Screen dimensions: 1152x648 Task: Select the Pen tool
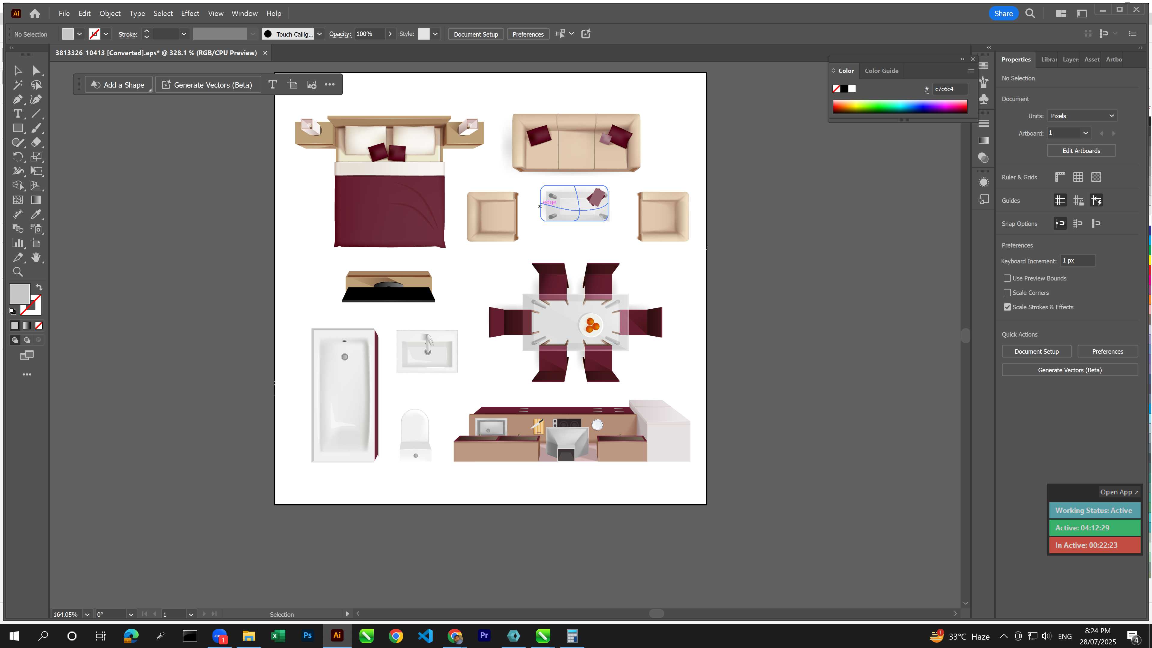coord(18,99)
